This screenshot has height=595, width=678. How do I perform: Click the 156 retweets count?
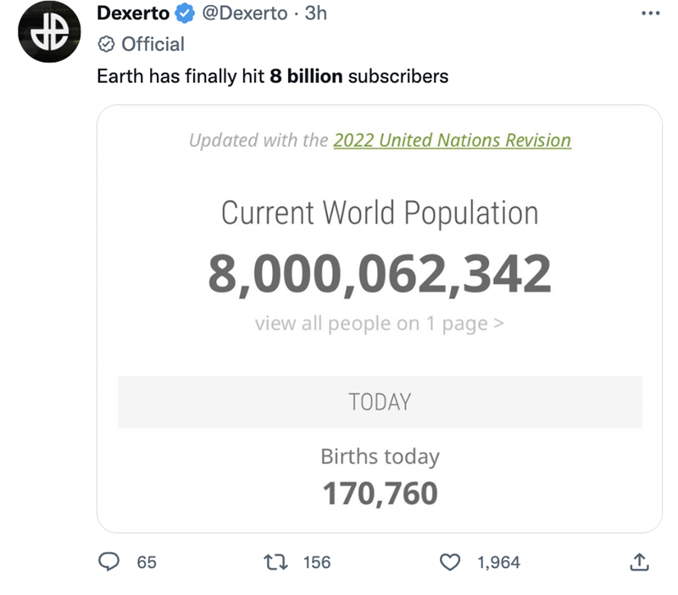(x=316, y=561)
